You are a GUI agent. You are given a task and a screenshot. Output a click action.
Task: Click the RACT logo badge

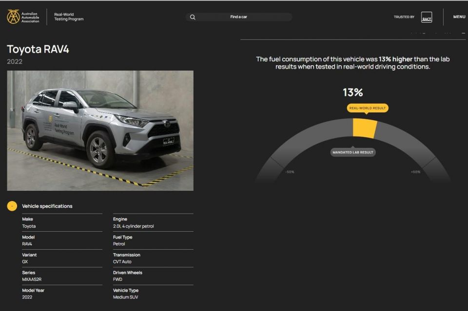[x=427, y=17]
